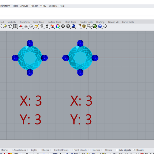
Task: Switch to the Render Tools tab
Action: coord(86,22)
